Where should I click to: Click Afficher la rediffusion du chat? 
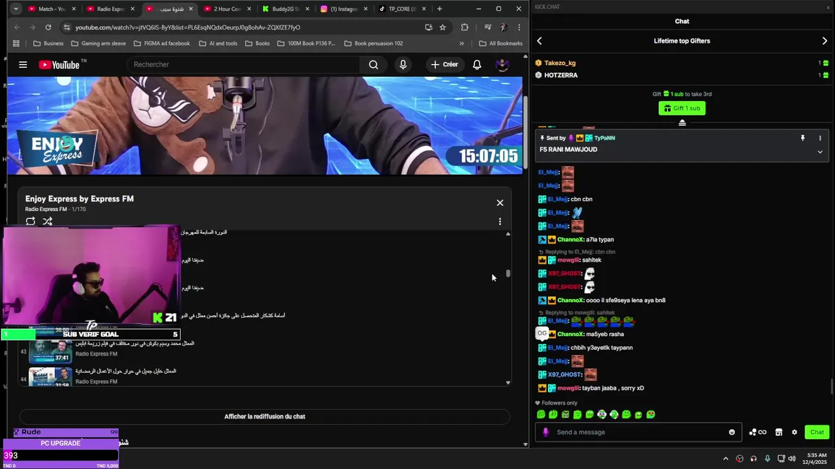265,416
